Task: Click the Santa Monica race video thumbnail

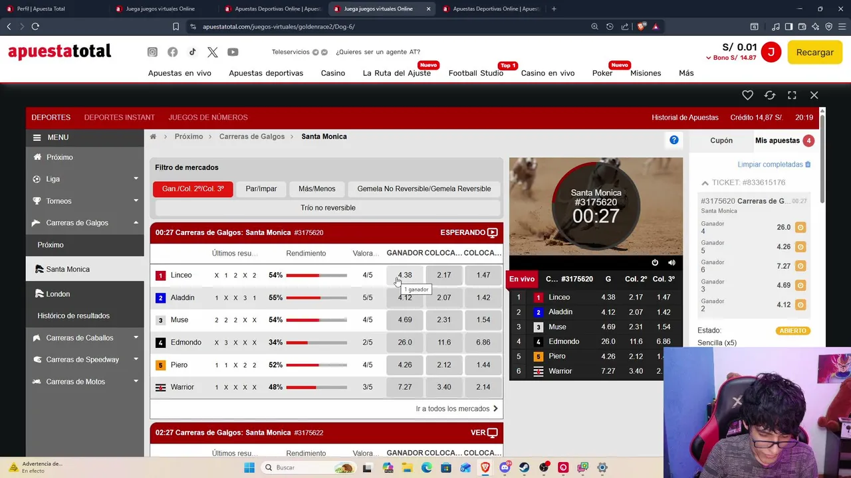Action: pyautogui.click(x=596, y=206)
